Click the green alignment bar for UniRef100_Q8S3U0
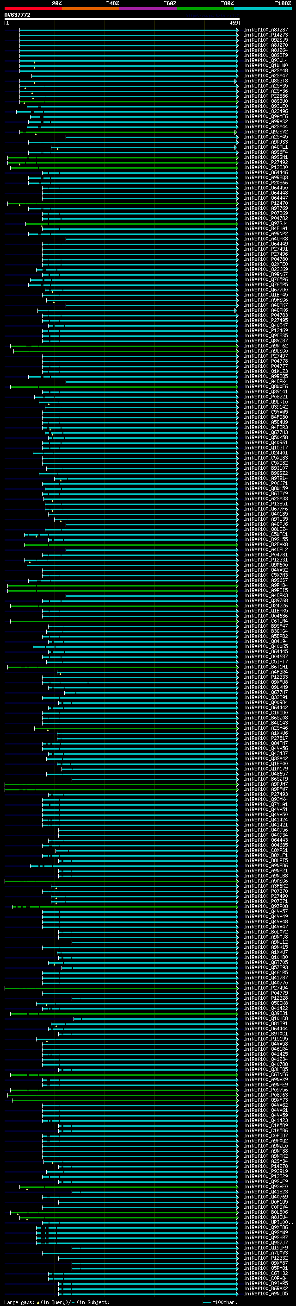 click(128, 101)
